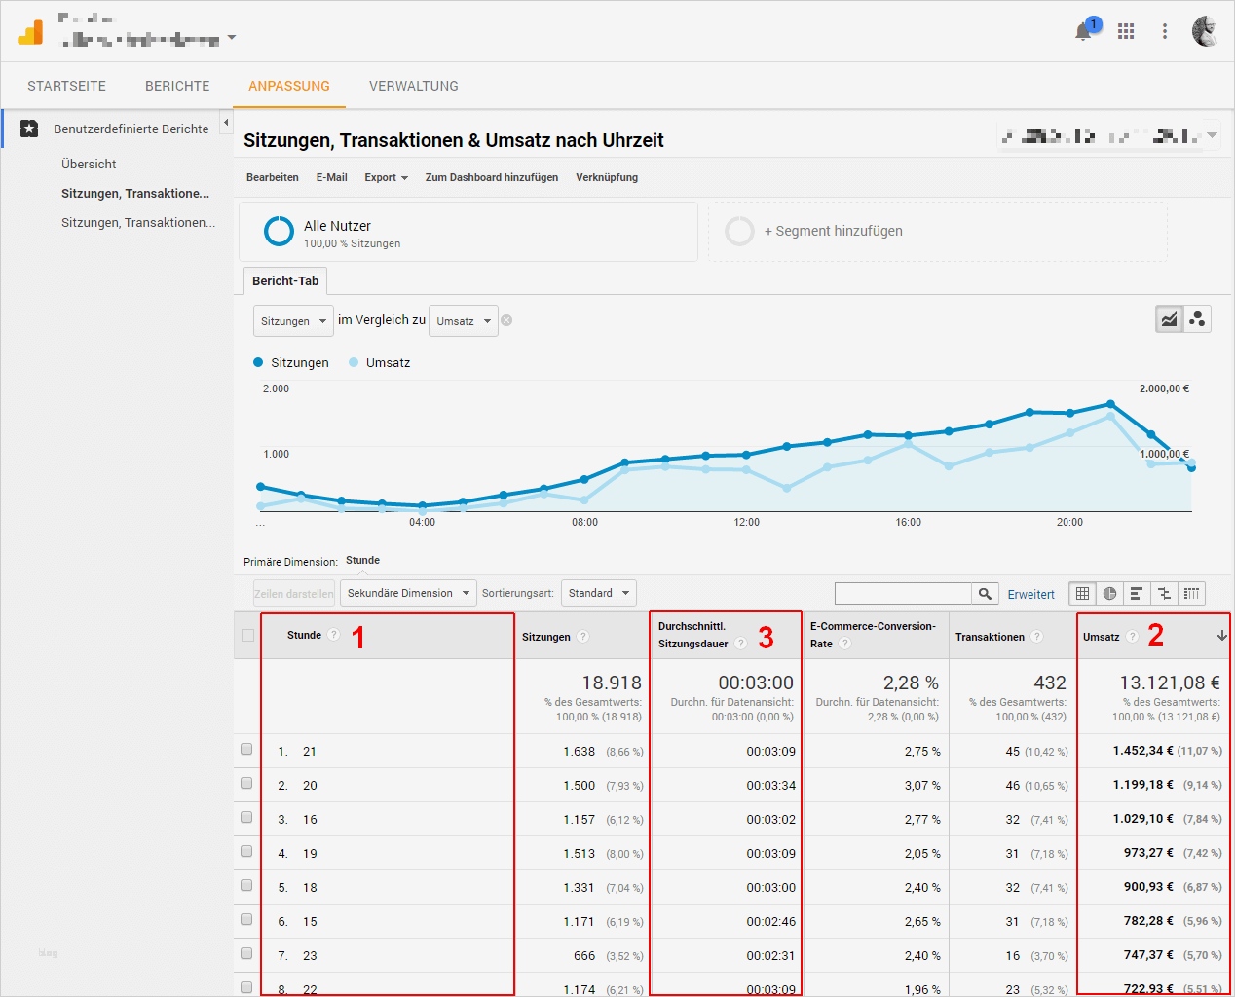Switch to the VERWALTUNG tab
Image resolution: width=1235 pixels, height=997 pixels.
413,86
